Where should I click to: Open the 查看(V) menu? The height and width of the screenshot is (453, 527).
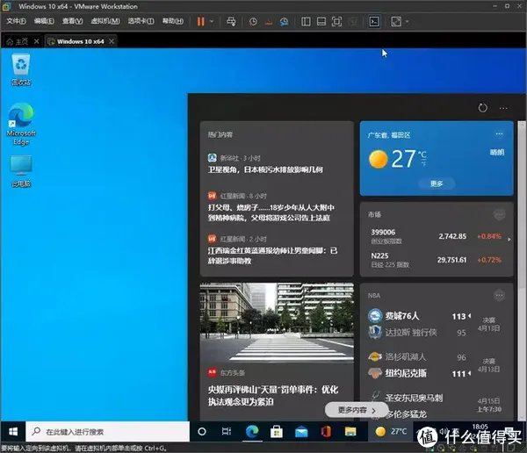click(x=72, y=21)
